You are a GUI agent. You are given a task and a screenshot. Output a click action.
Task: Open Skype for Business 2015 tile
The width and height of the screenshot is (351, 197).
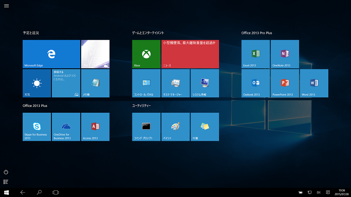[x=37, y=127]
